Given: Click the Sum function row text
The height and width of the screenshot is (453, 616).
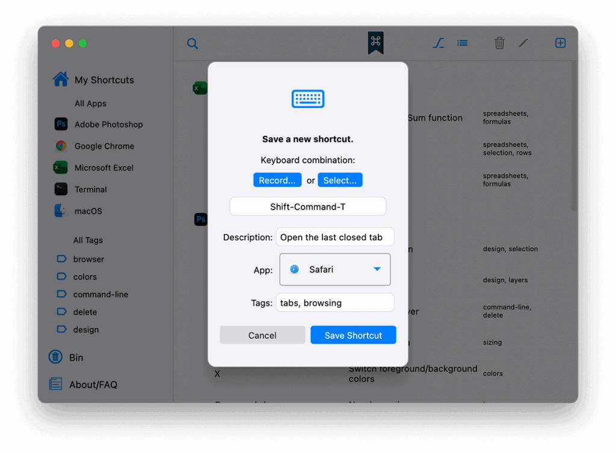Looking at the screenshot, I should [x=435, y=118].
